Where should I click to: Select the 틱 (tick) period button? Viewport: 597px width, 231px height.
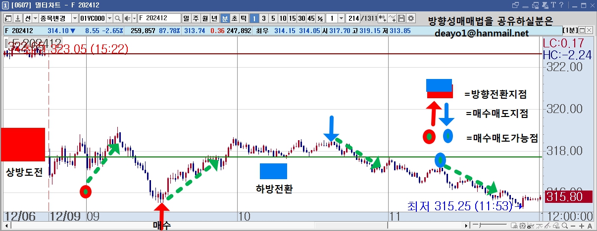click(x=244, y=18)
